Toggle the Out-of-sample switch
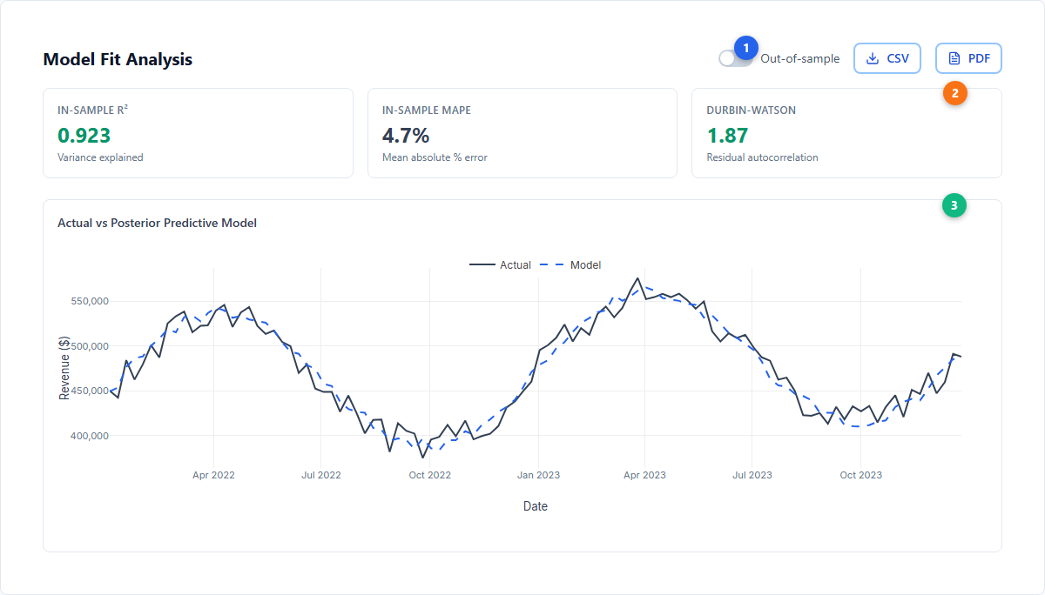This screenshot has height=595, width=1045. 735,58
